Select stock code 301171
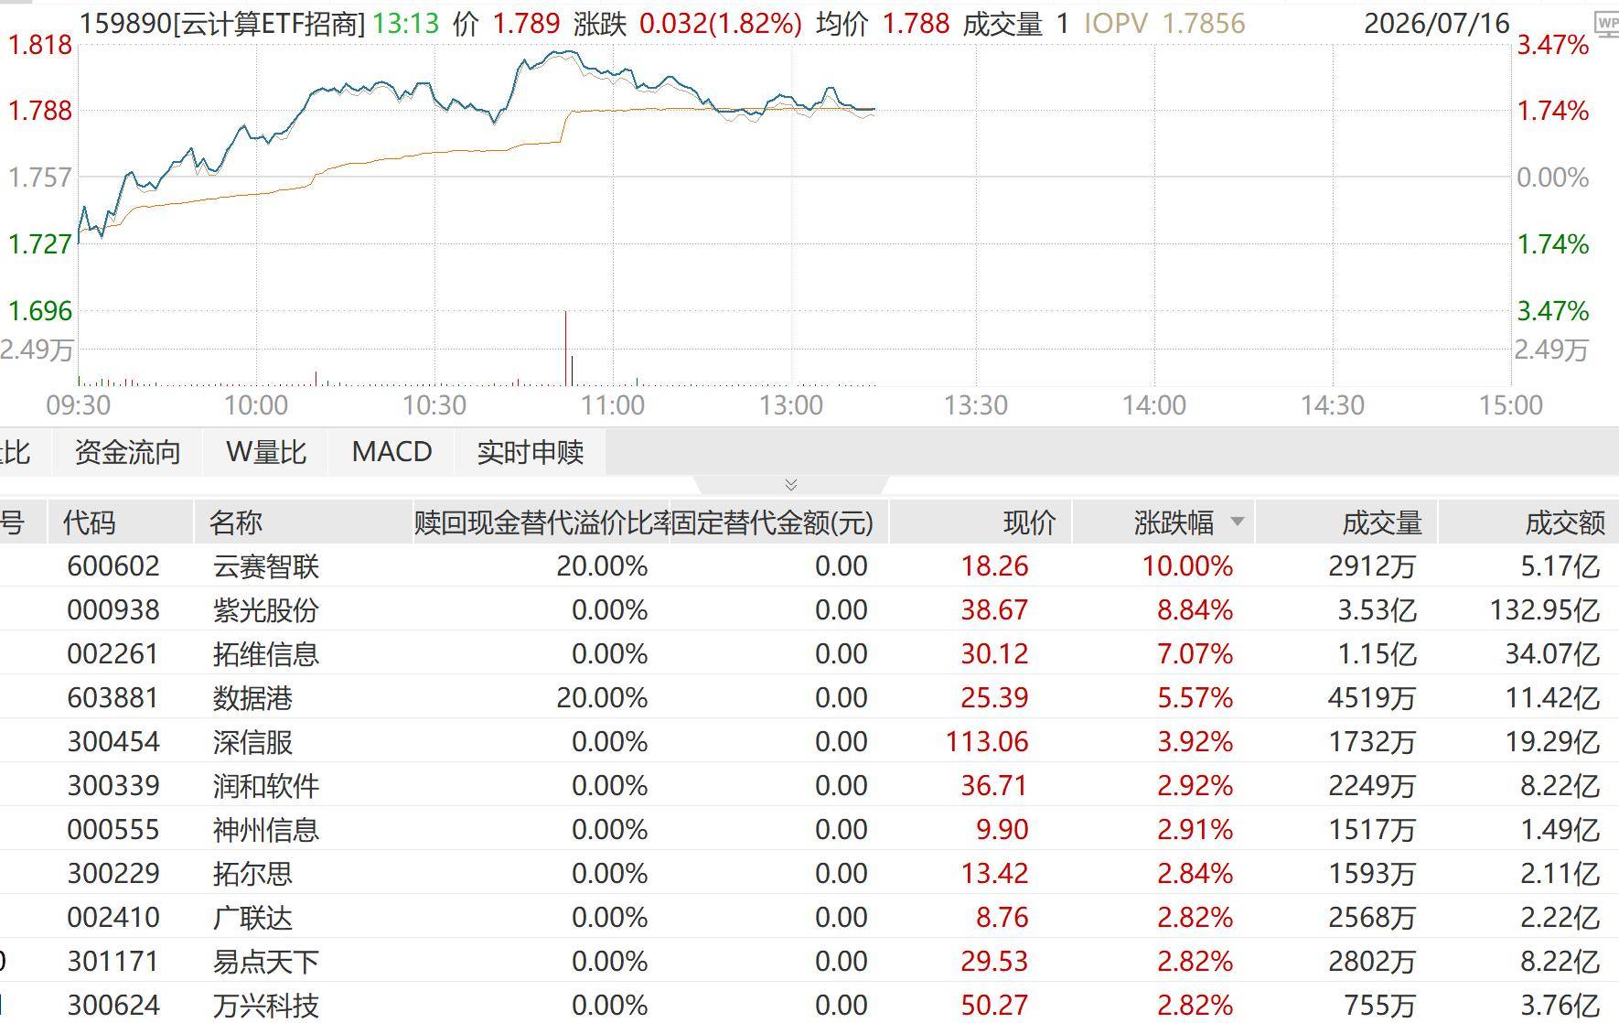The height and width of the screenshot is (1023, 1619). (x=113, y=962)
